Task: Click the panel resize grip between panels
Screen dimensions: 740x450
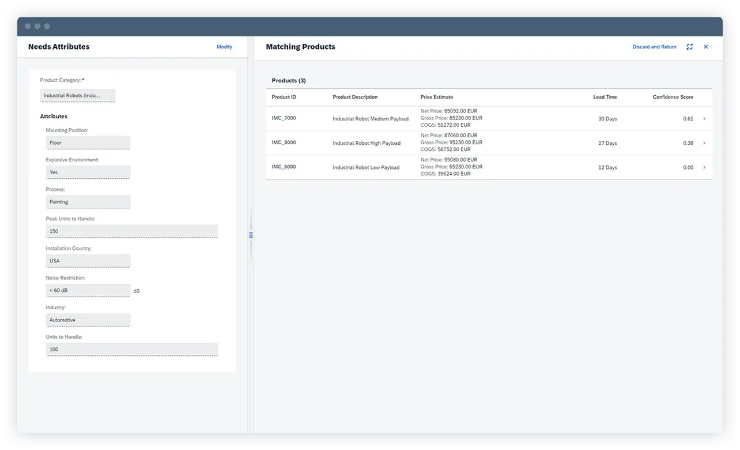Action: pos(251,235)
